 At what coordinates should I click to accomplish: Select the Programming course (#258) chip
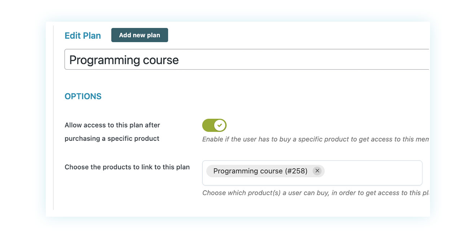tap(260, 171)
